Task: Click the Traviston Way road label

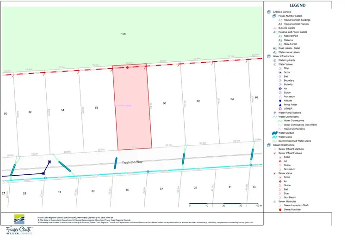Action: [x=132, y=162]
